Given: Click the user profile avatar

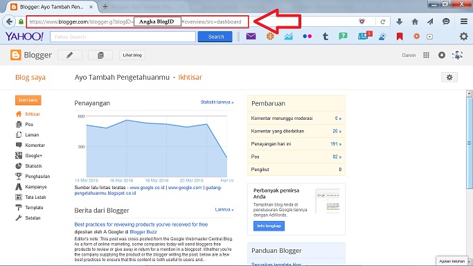Looking at the screenshot, I should point(457,55).
